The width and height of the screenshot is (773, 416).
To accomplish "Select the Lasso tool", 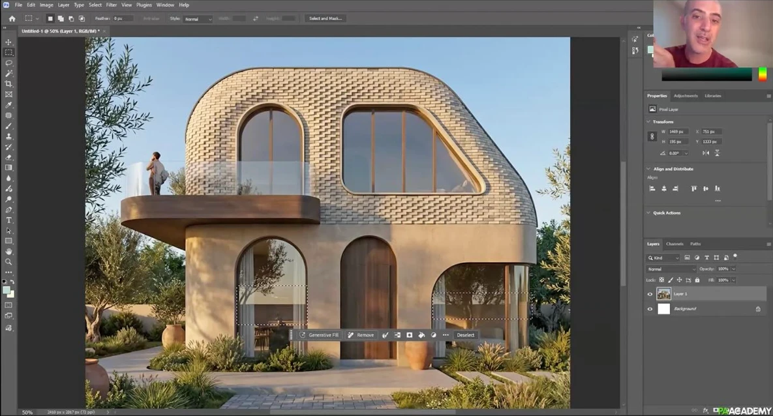I will (x=8, y=63).
